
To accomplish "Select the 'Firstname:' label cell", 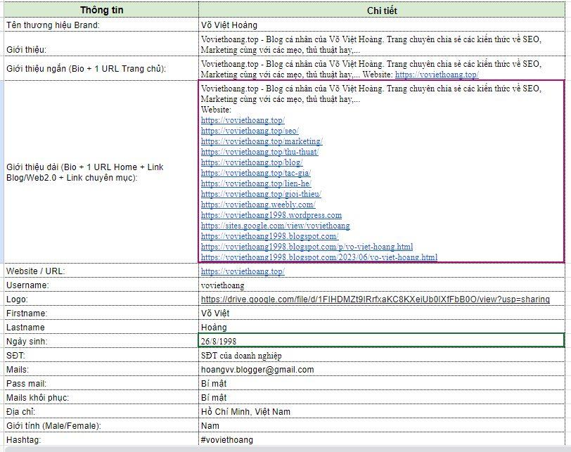I will pos(101,313).
